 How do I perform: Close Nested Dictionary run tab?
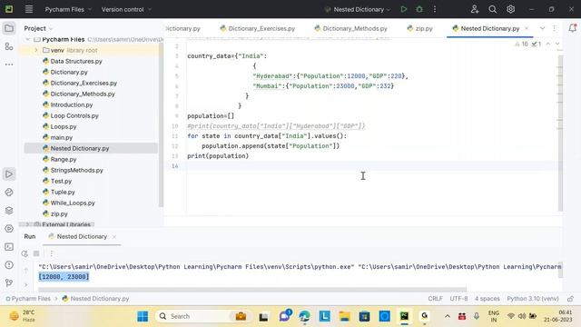(x=114, y=236)
